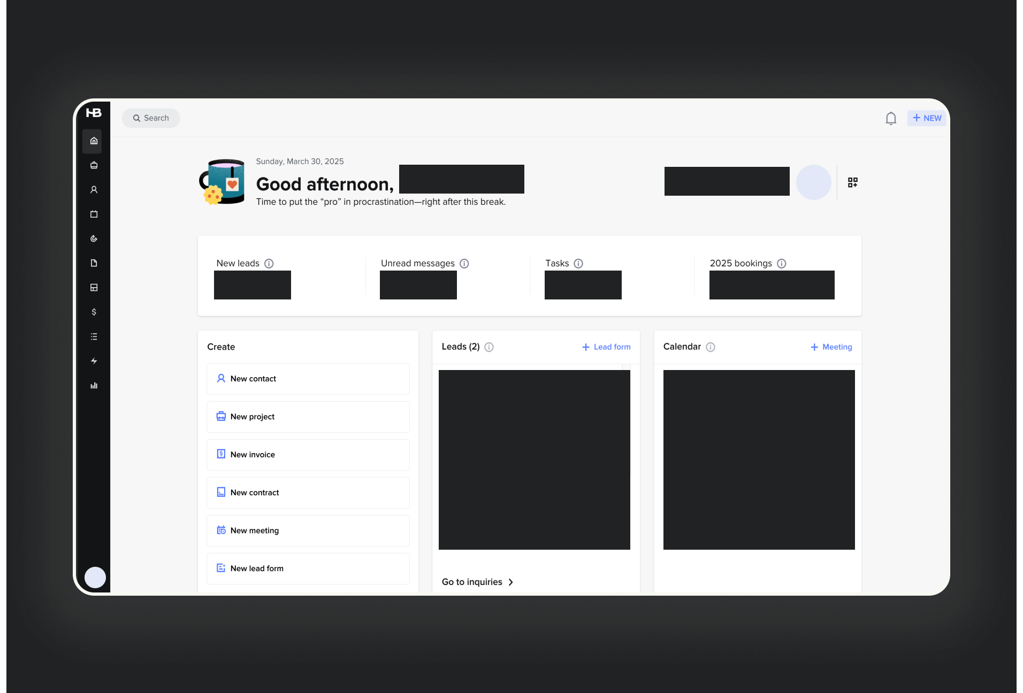Click into the Search field
Viewport: 1023px width, 693px height.
coord(151,118)
